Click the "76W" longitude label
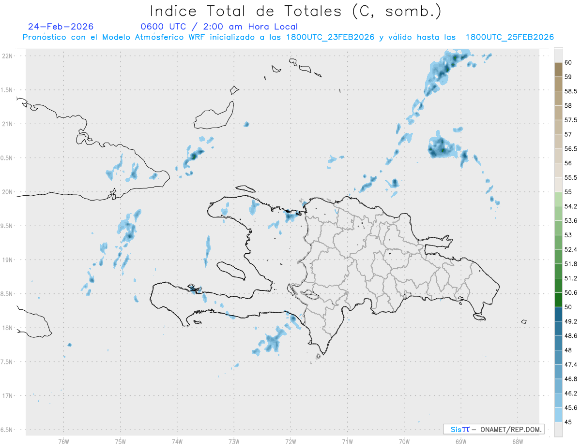Screen dimensions: 581x448 (x=63, y=442)
